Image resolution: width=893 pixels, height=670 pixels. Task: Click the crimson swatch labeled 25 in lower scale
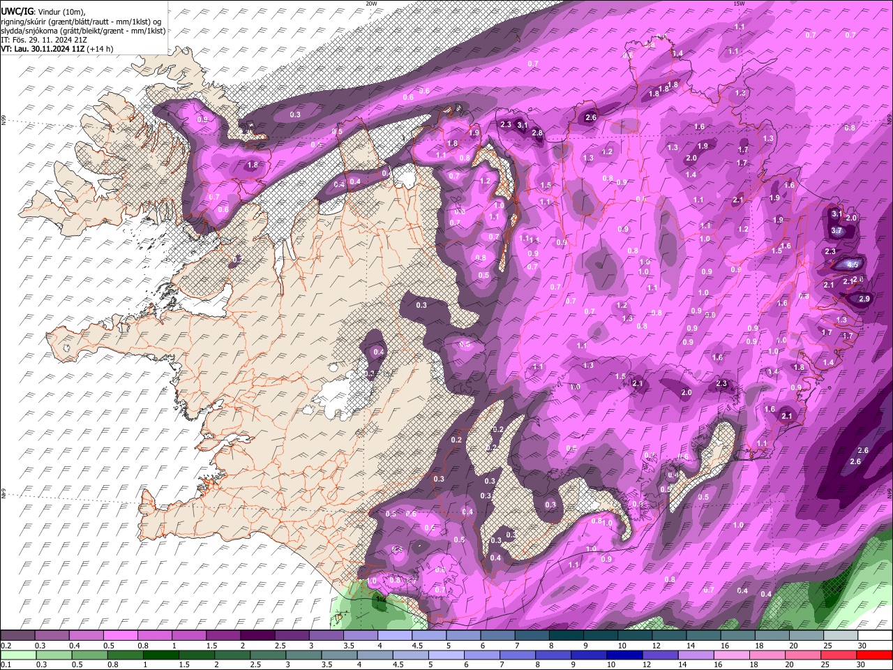pyautogui.click(x=837, y=655)
